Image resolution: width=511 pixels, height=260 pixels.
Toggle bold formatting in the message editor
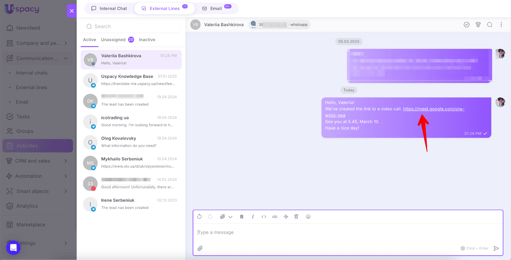pyautogui.click(x=242, y=217)
